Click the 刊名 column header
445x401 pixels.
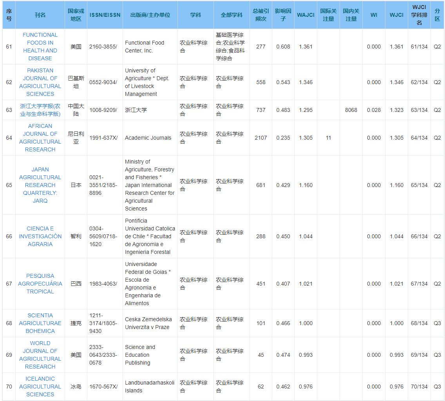coord(40,15)
